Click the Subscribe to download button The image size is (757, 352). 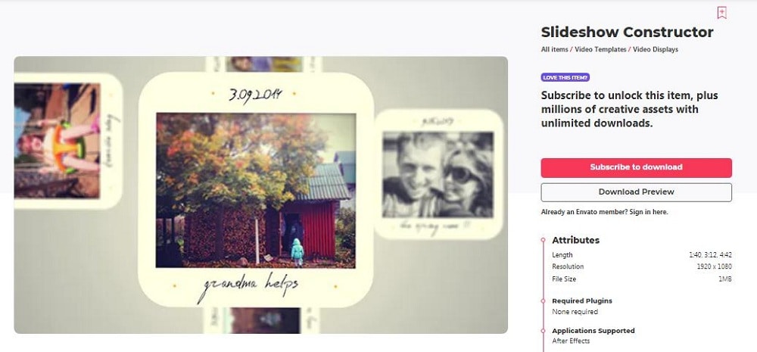[x=637, y=167]
